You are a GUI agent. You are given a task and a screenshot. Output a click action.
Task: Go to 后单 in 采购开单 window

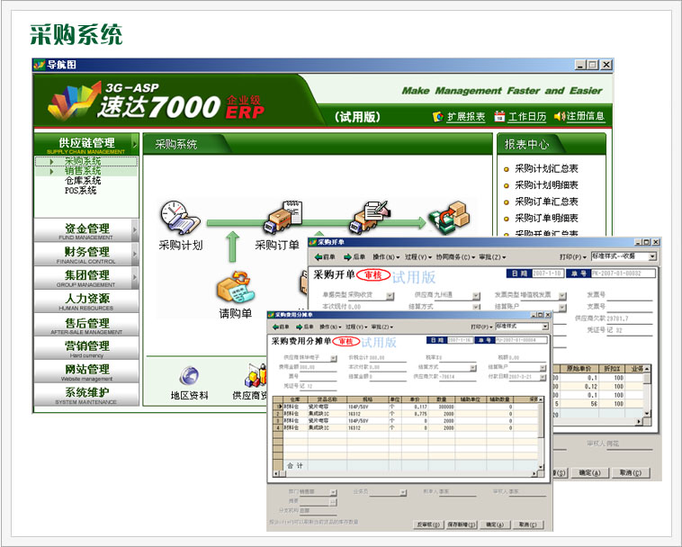pyautogui.click(x=354, y=257)
